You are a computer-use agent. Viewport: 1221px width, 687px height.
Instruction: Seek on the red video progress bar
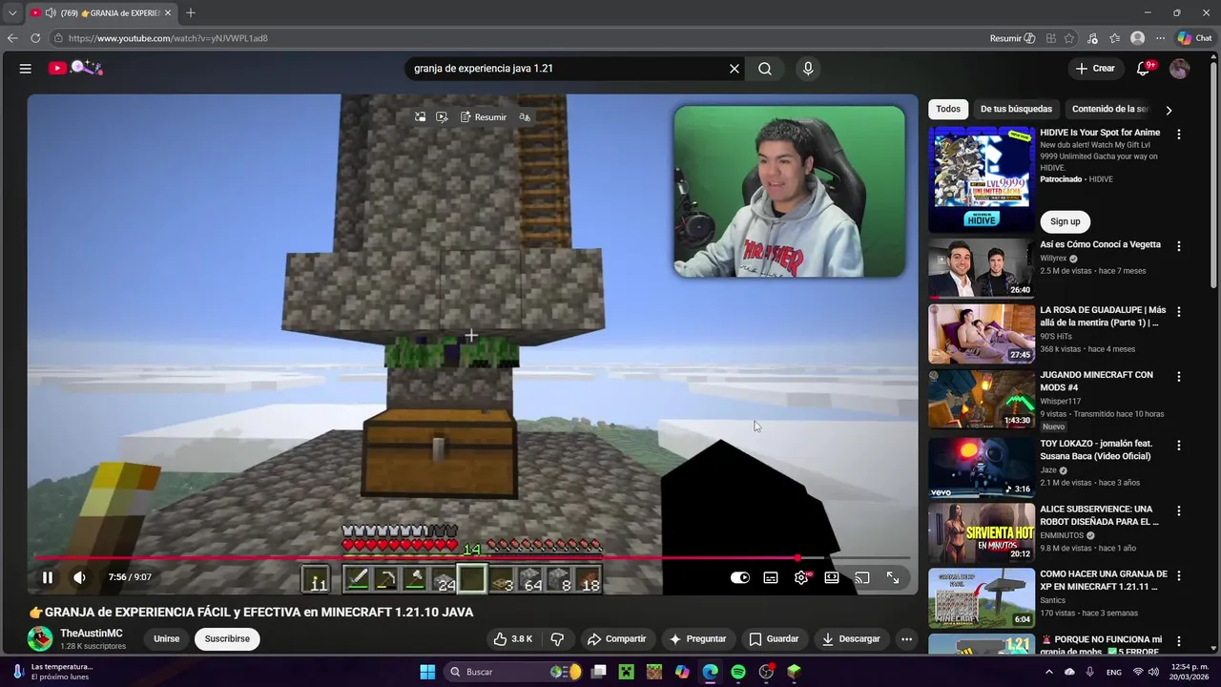(472, 558)
